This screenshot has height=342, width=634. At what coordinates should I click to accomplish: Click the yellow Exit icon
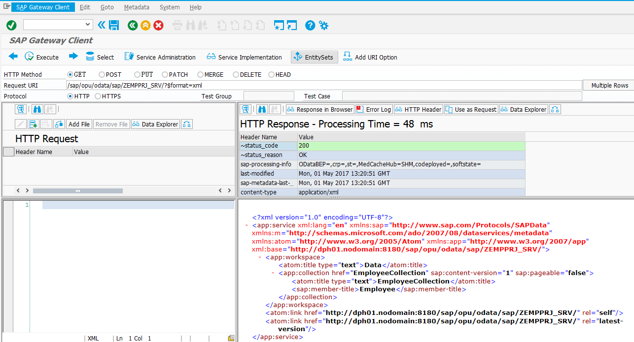click(x=145, y=25)
